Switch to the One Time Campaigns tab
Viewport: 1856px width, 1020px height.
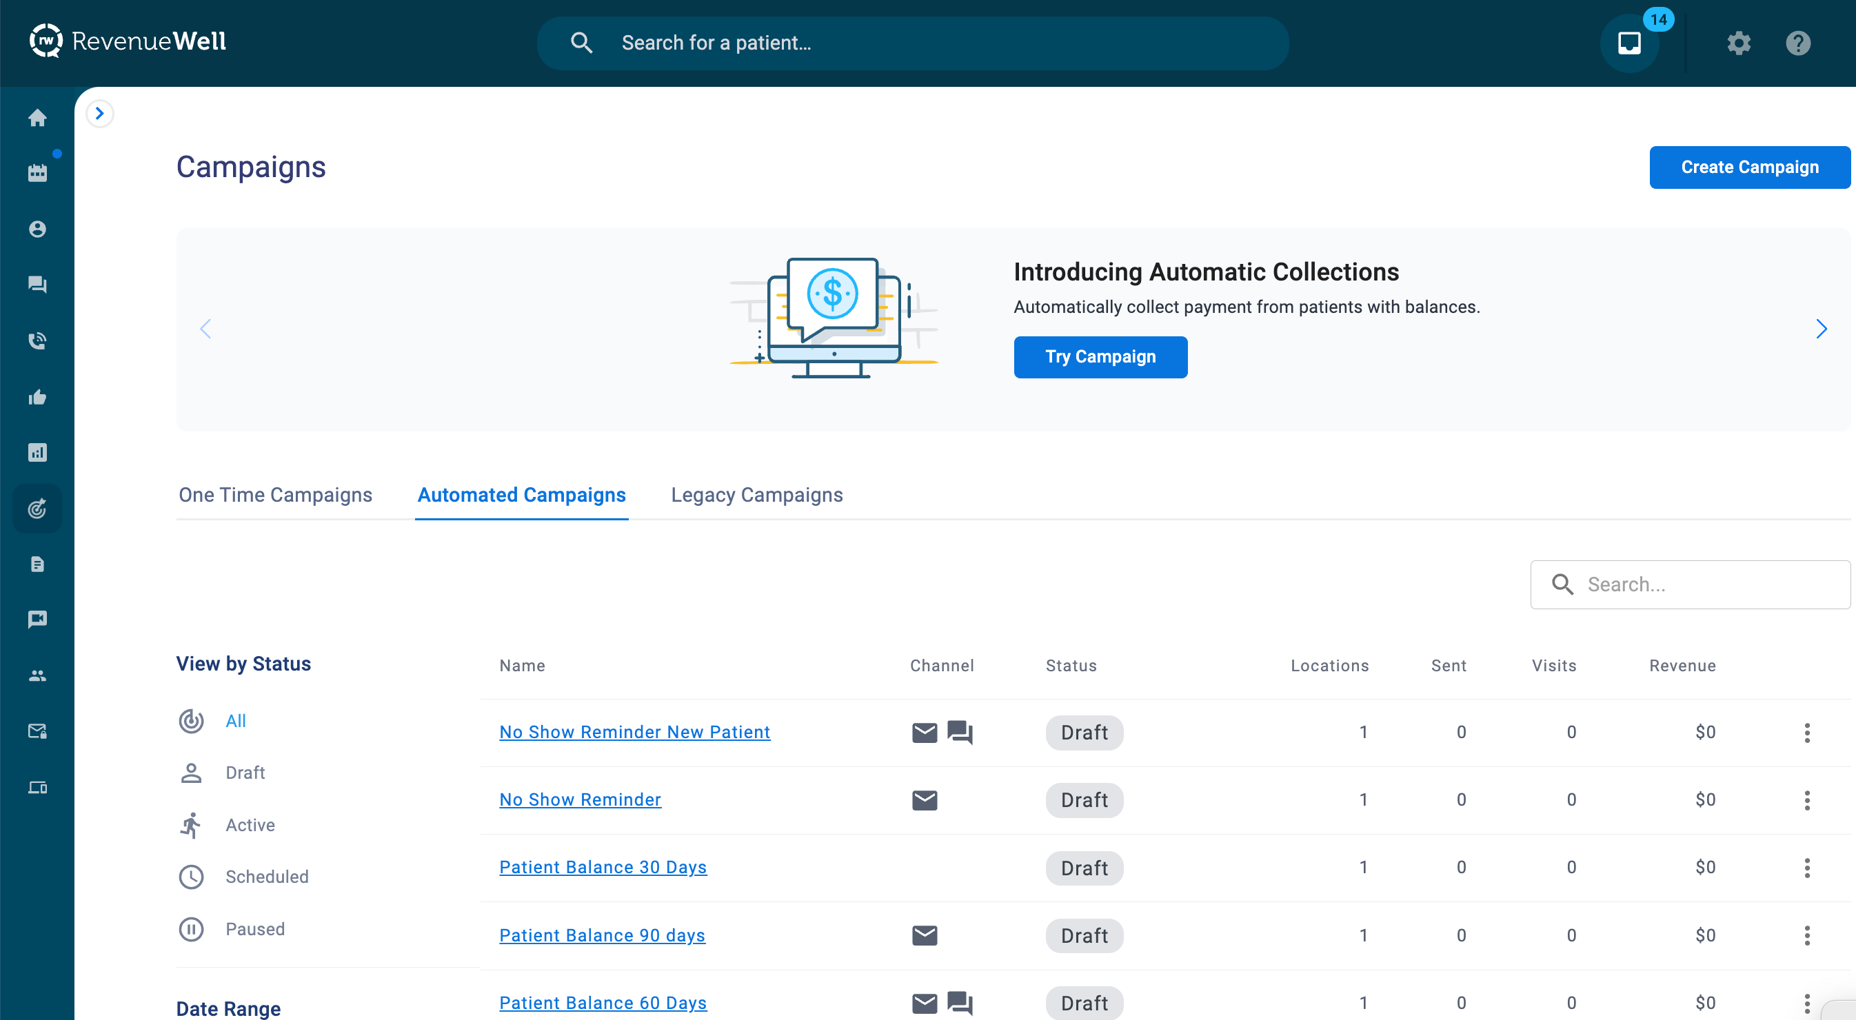[x=275, y=495]
